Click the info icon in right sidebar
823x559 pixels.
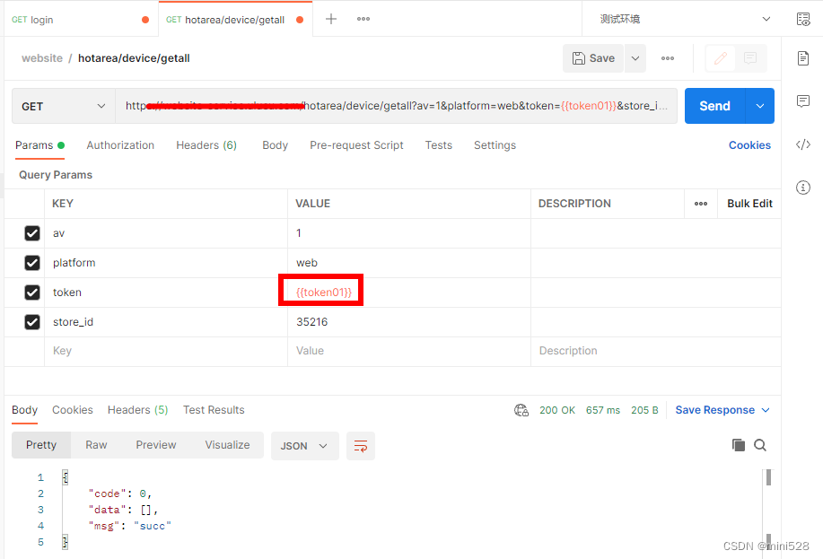click(803, 188)
